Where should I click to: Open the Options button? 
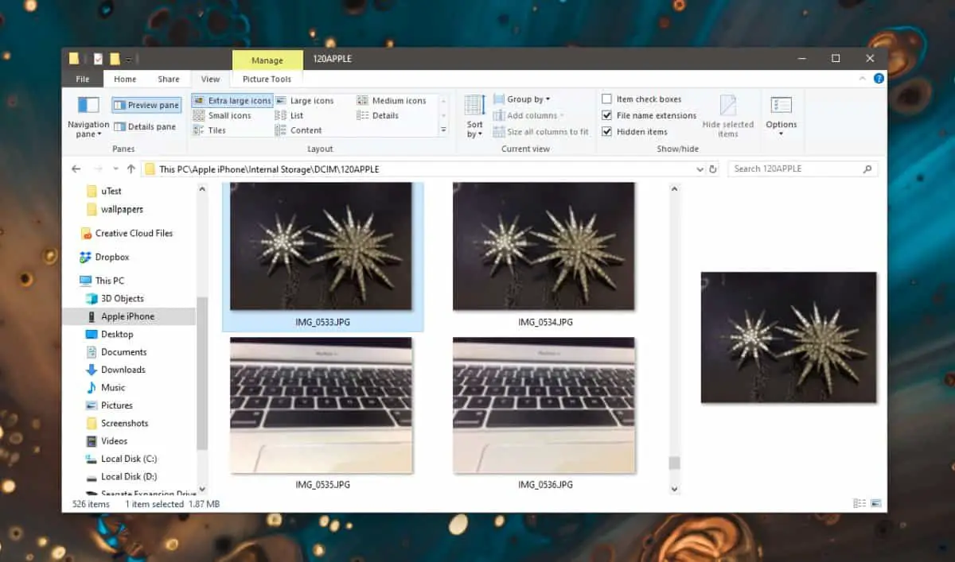coord(782,117)
